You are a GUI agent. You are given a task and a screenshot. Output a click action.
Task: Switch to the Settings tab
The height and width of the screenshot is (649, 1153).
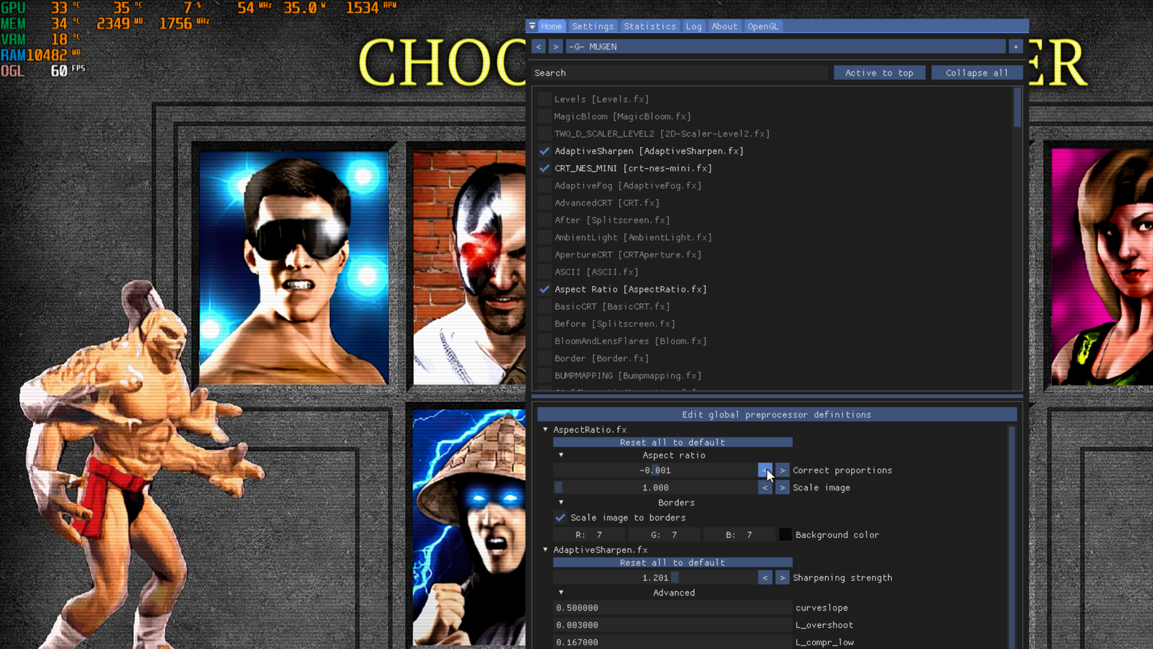click(x=592, y=26)
